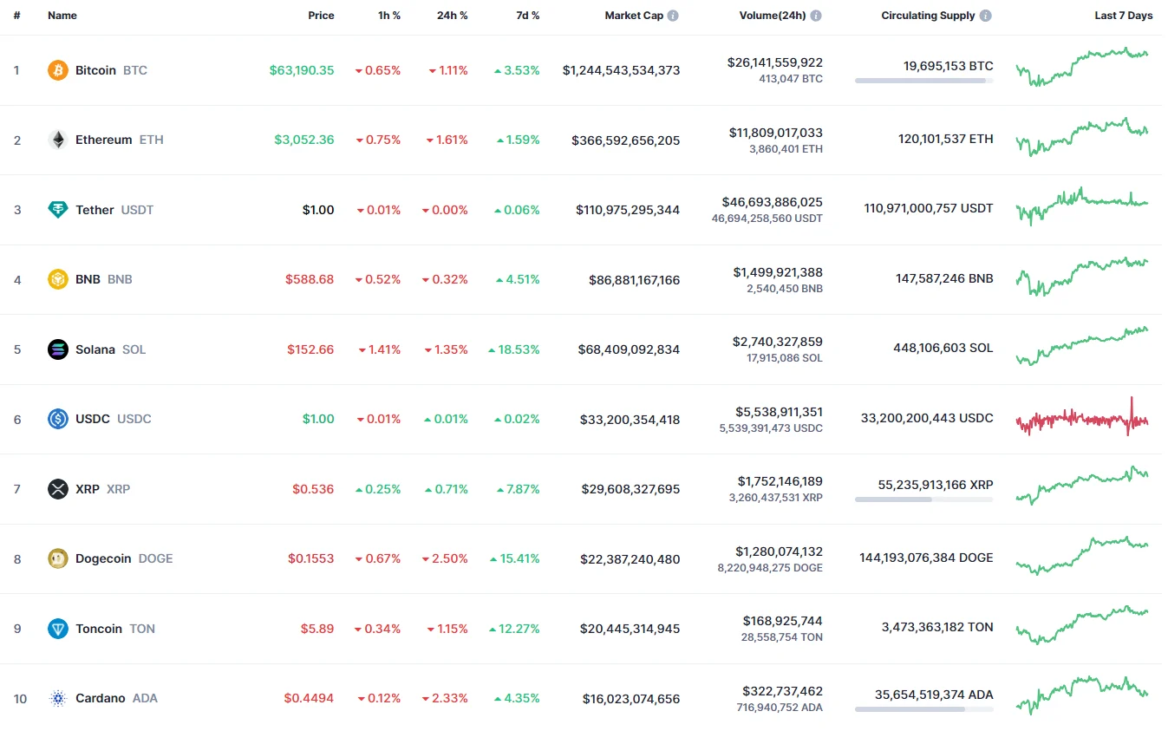
Task: Sort by the 24h % column header
Action: 452,16
